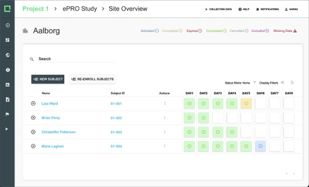Click Lisa Ward's incomplete Day5 cell
309x187 pixels.
(246, 104)
